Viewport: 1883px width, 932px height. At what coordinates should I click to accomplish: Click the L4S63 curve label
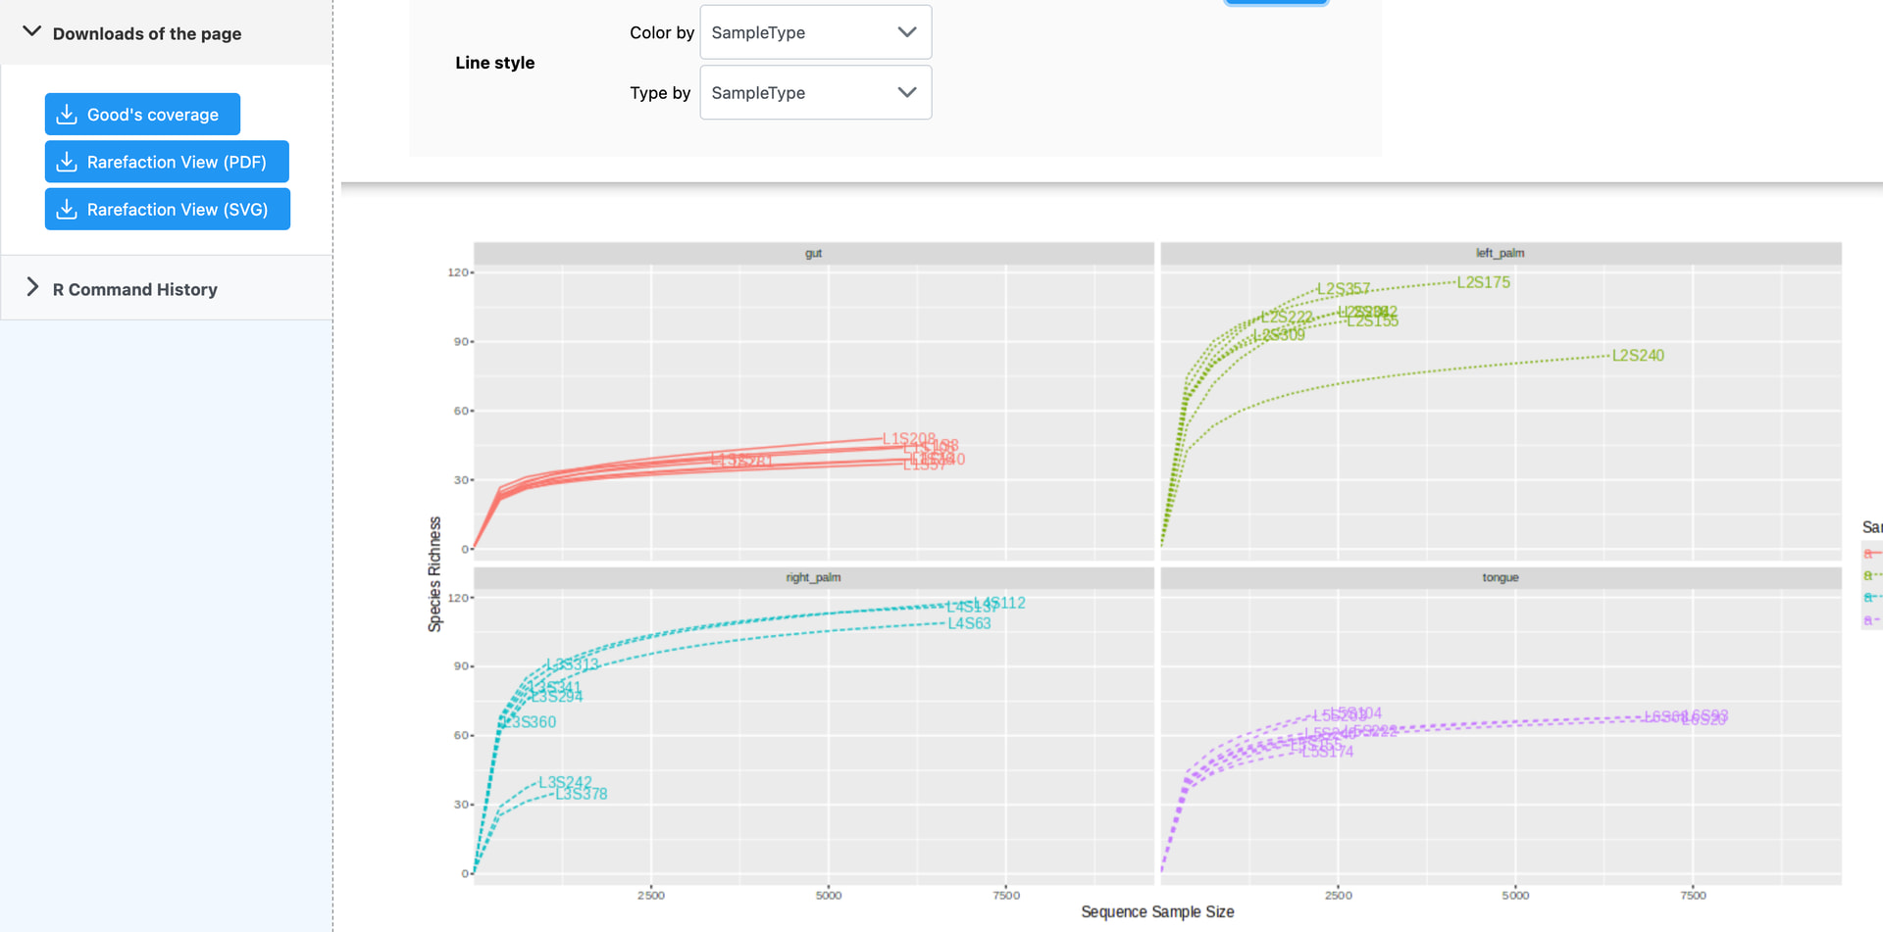point(969,623)
